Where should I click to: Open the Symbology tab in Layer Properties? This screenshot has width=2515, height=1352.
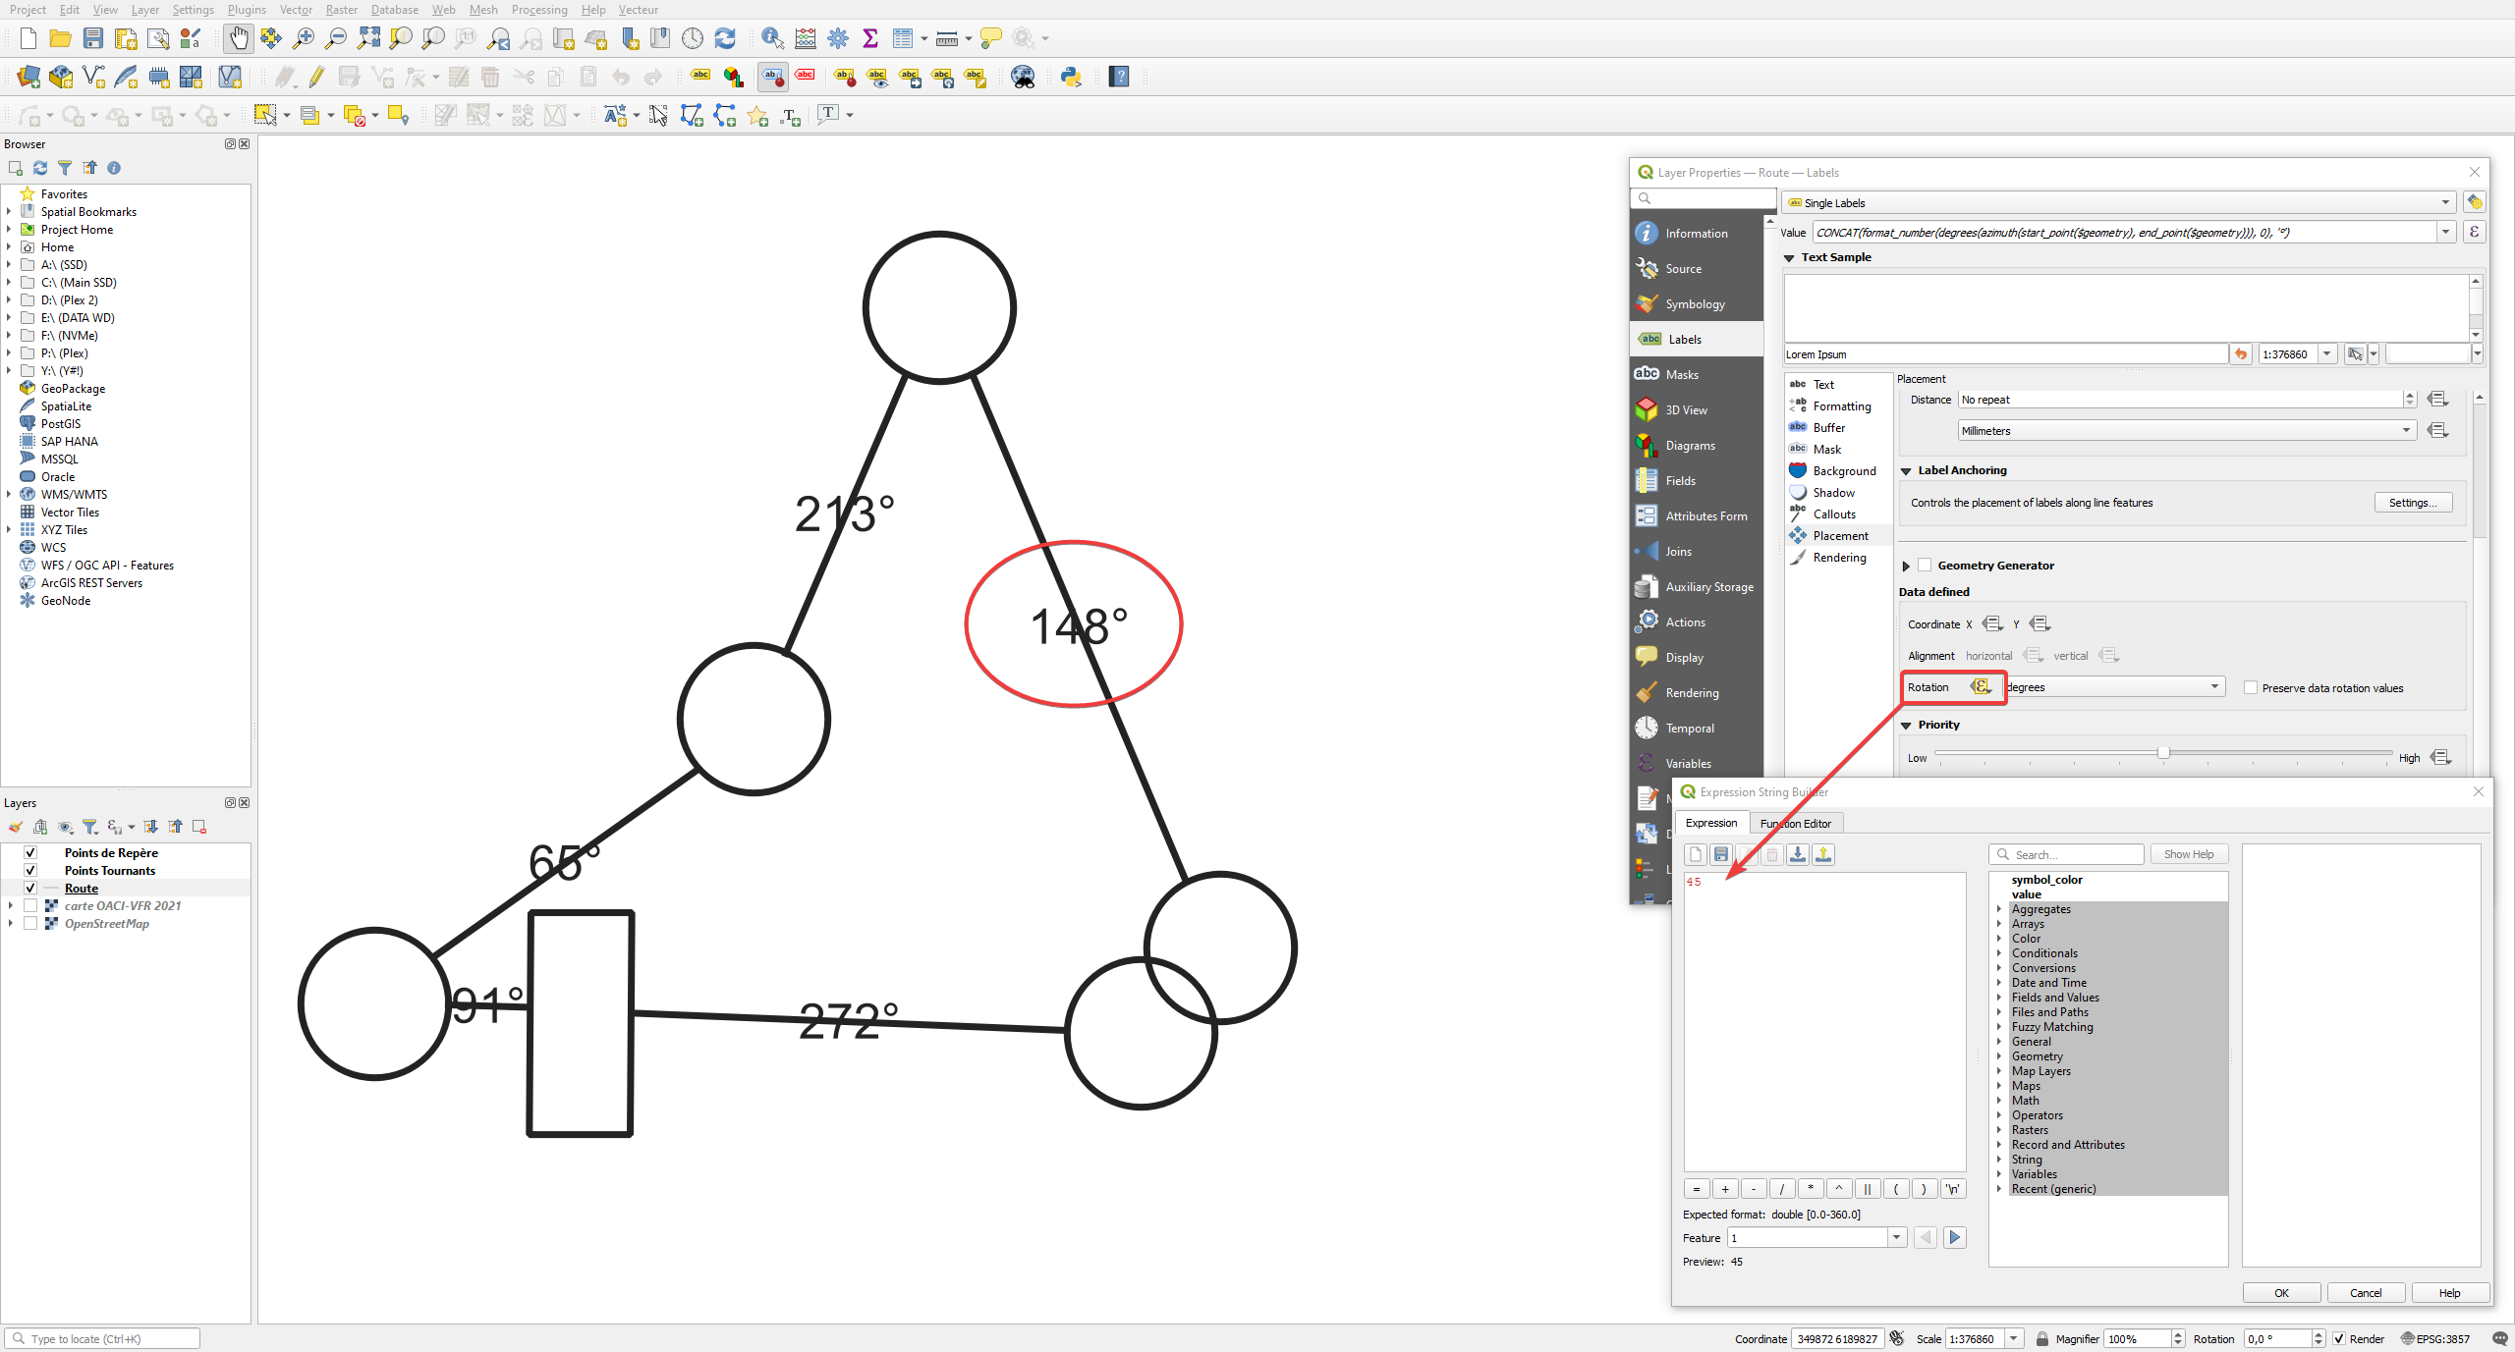click(x=1695, y=304)
